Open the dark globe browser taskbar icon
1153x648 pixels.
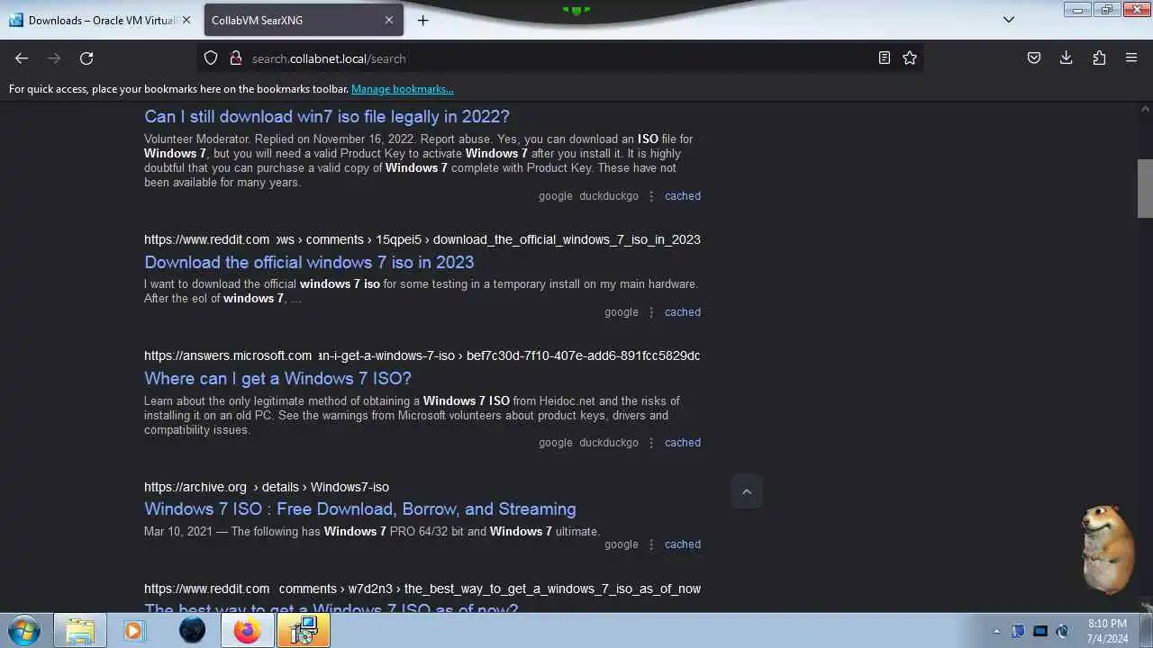[x=192, y=630]
